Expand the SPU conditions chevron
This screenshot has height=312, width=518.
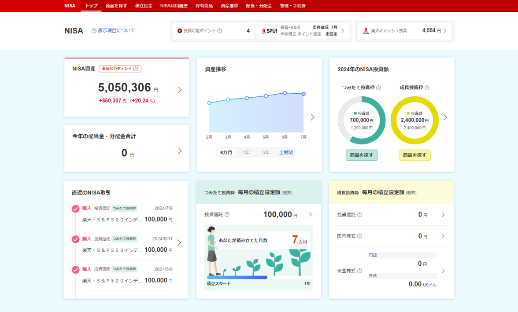coord(343,31)
